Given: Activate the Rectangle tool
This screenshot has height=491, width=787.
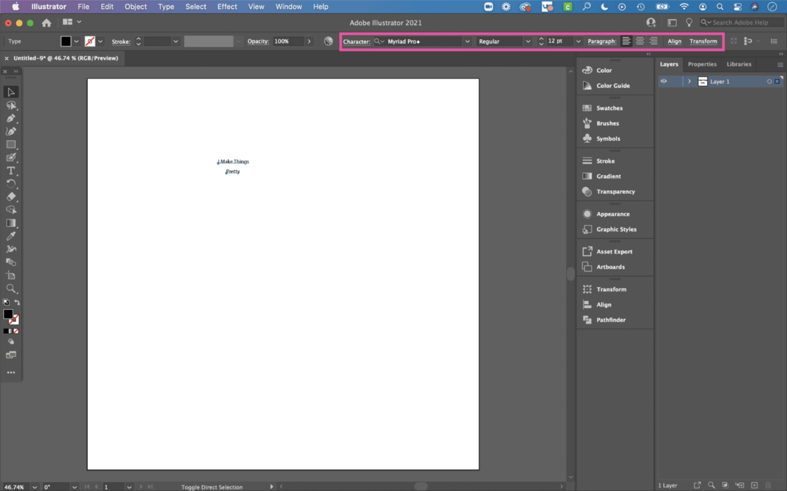Looking at the screenshot, I should click(x=11, y=145).
